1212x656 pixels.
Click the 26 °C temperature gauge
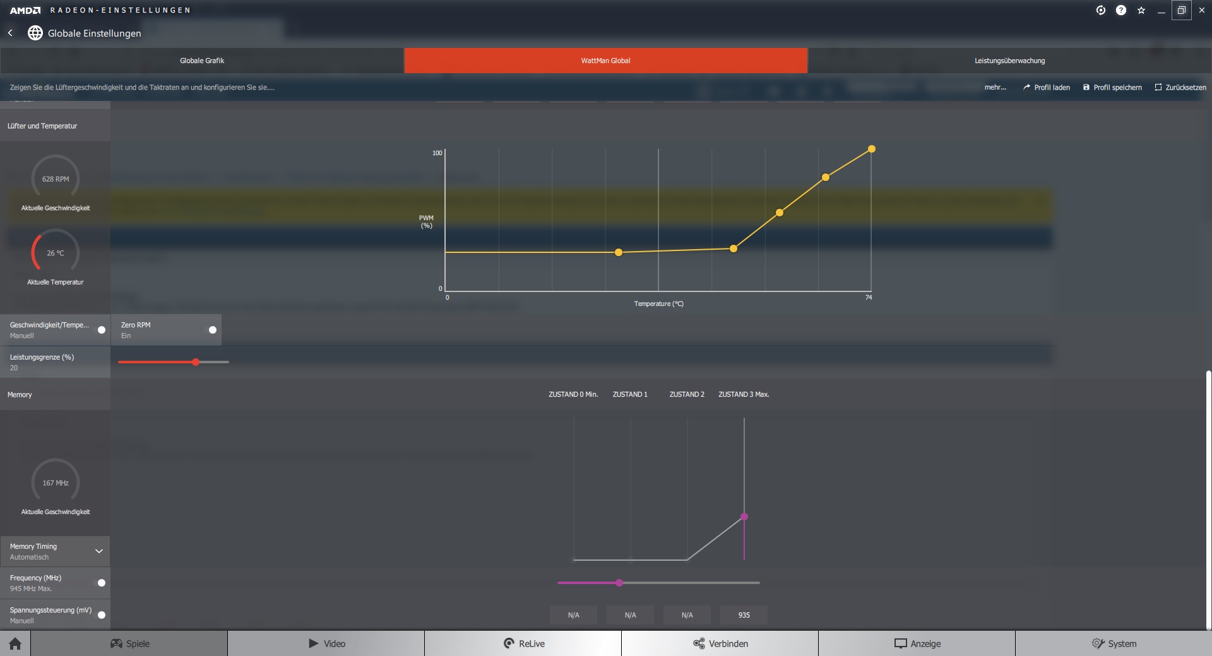click(x=56, y=253)
